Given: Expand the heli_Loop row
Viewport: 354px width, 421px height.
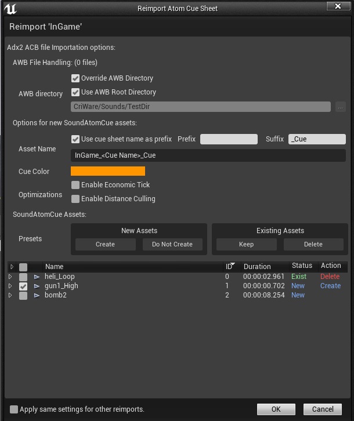Looking at the screenshot, I should pyautogui.click(x=10, y=277).
